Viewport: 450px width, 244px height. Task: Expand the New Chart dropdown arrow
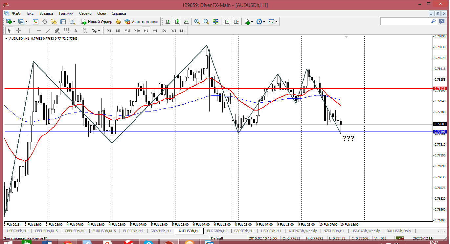pyautogui.click(x=14, y=22)
